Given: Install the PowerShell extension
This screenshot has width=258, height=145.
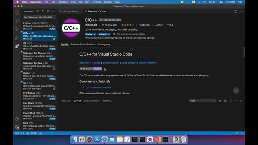Looking at the screenshot, I should [52, 119].
